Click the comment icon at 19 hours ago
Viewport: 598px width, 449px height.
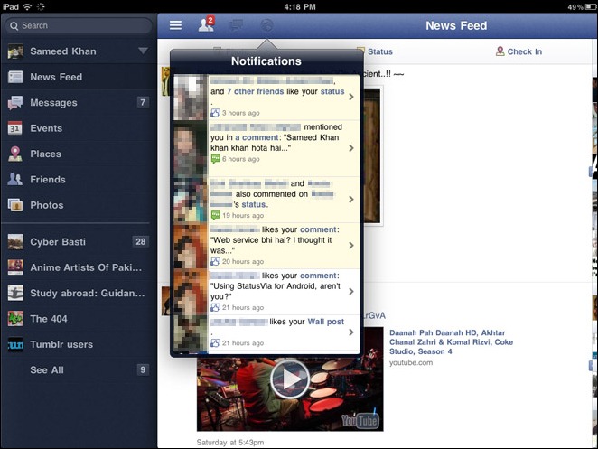[x=216, y=215]
